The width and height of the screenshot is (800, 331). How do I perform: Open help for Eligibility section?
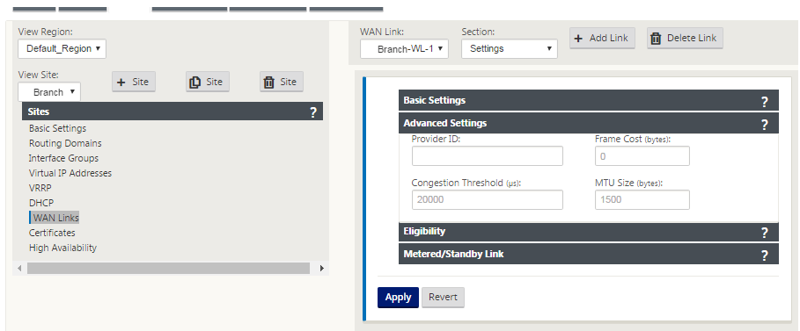point(764,232)
